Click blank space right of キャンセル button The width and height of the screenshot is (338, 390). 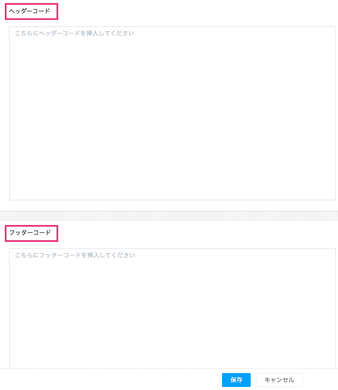(x=320, y=380)
